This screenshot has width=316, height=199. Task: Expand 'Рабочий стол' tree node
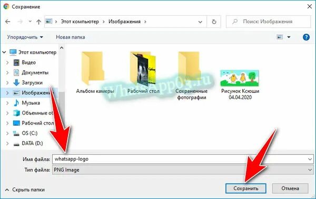click(x=7, y=123)
